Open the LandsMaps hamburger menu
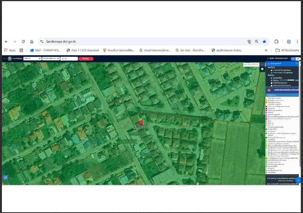Image resolution: width=303 pixels, height=213 pixels. pos(5,58)
